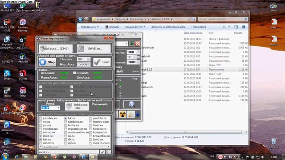Click the Yandex browser taskbar icon
The image size is (285, 160).
tap(55, 157)
